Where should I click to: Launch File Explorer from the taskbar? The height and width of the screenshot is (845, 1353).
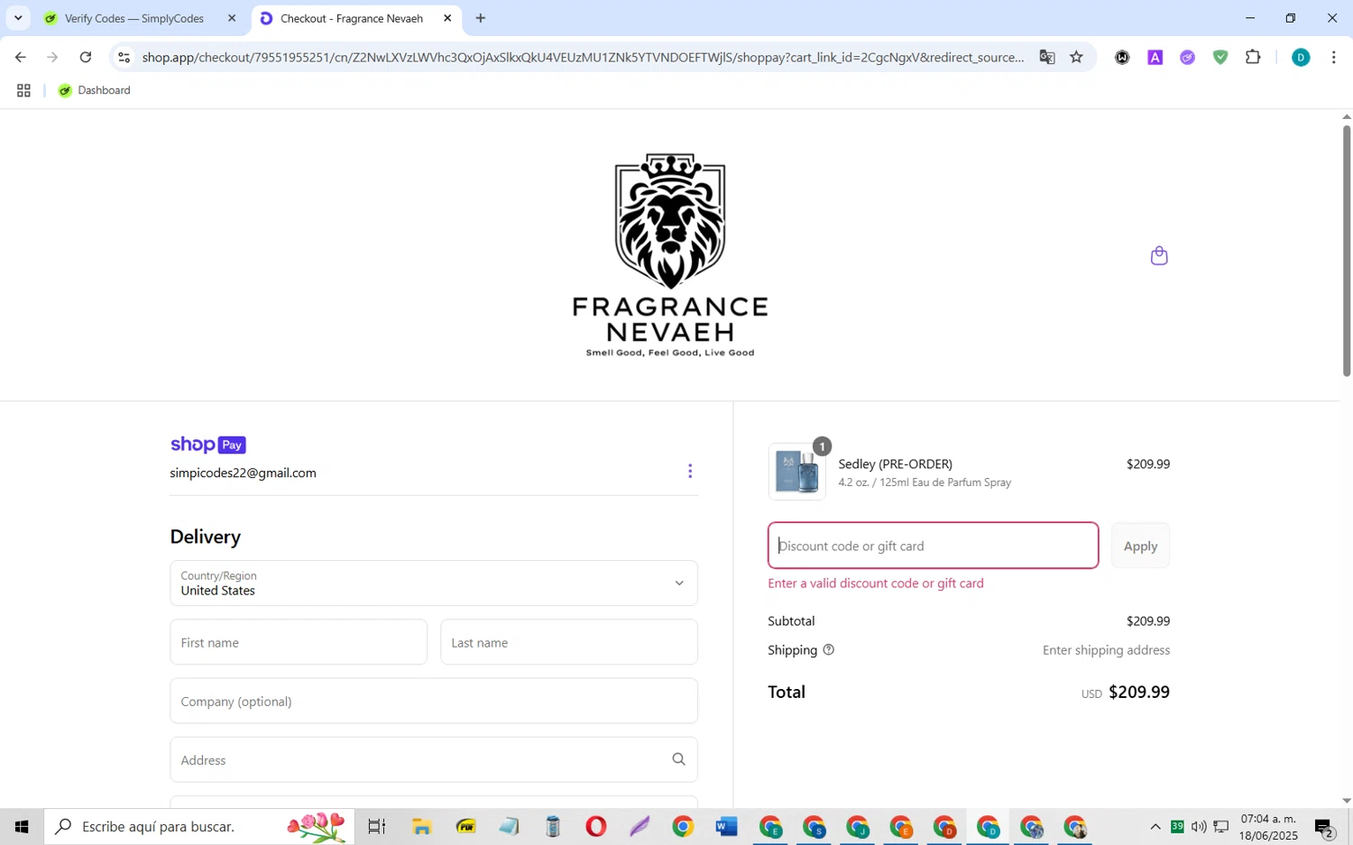421,826
